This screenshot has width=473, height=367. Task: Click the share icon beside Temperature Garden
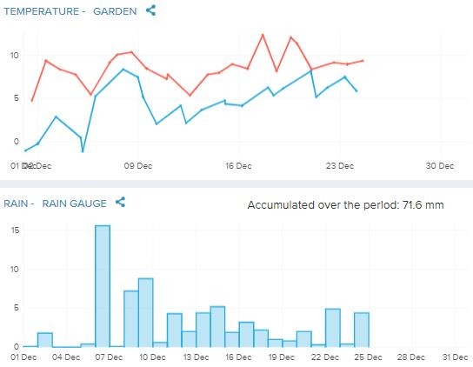coord(150,10)
